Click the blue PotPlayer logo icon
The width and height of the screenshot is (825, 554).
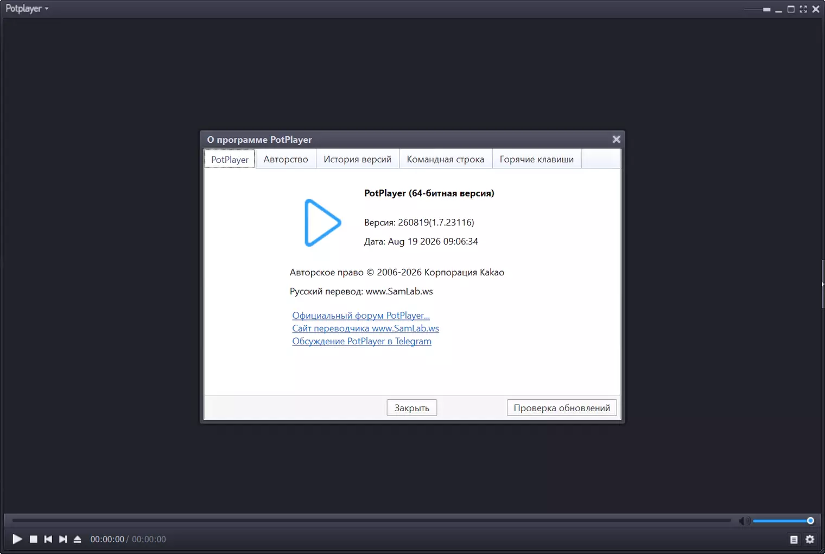click(x=322, y=223)
